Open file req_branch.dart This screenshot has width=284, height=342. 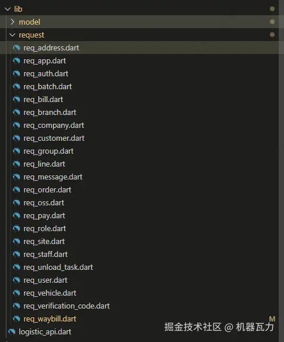[x=50, y=112]
